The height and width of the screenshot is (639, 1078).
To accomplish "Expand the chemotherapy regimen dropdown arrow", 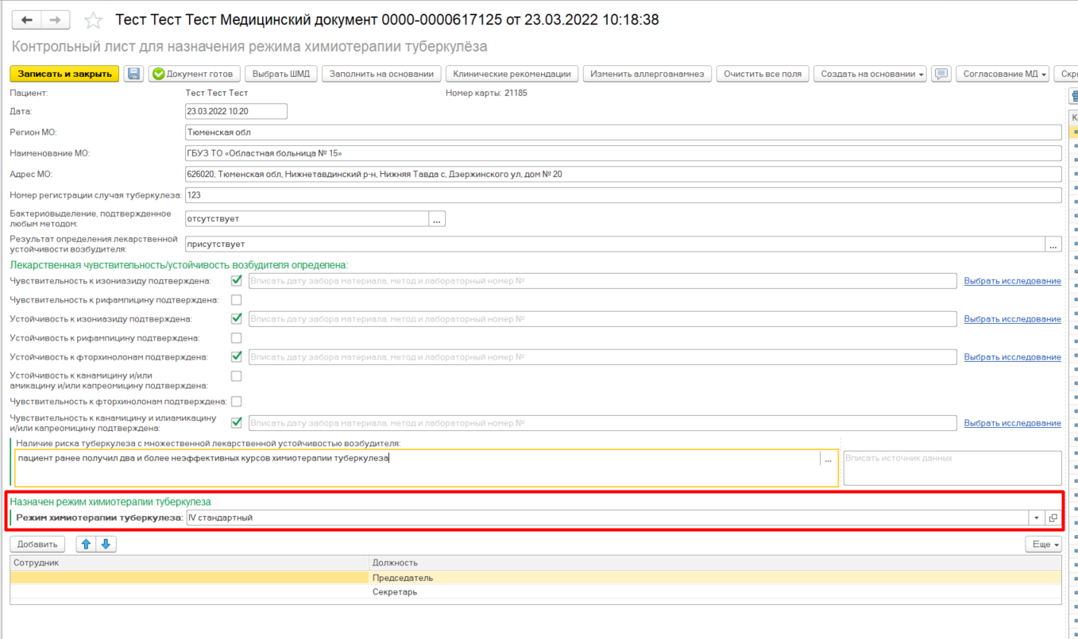I will (1036, 518).
